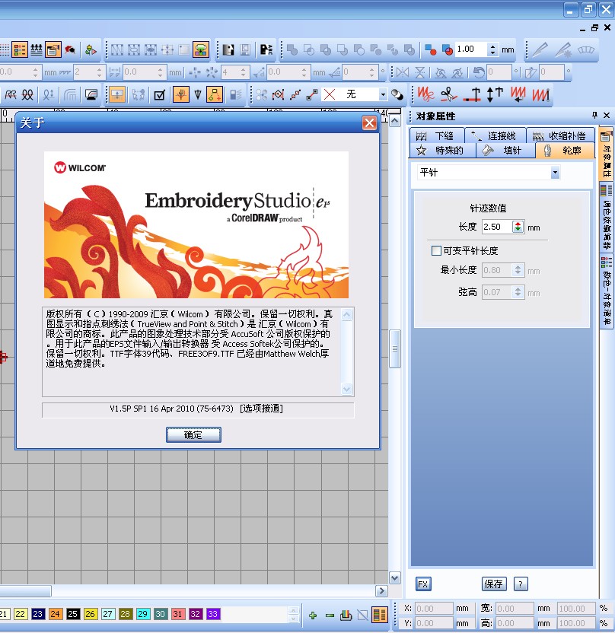Click the highlighted select-objects shapes icon
The width and height of the screenshot is (615, 633).
click(215, 95)
